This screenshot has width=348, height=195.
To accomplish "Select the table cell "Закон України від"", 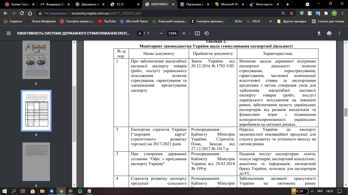I will (213, 61).
